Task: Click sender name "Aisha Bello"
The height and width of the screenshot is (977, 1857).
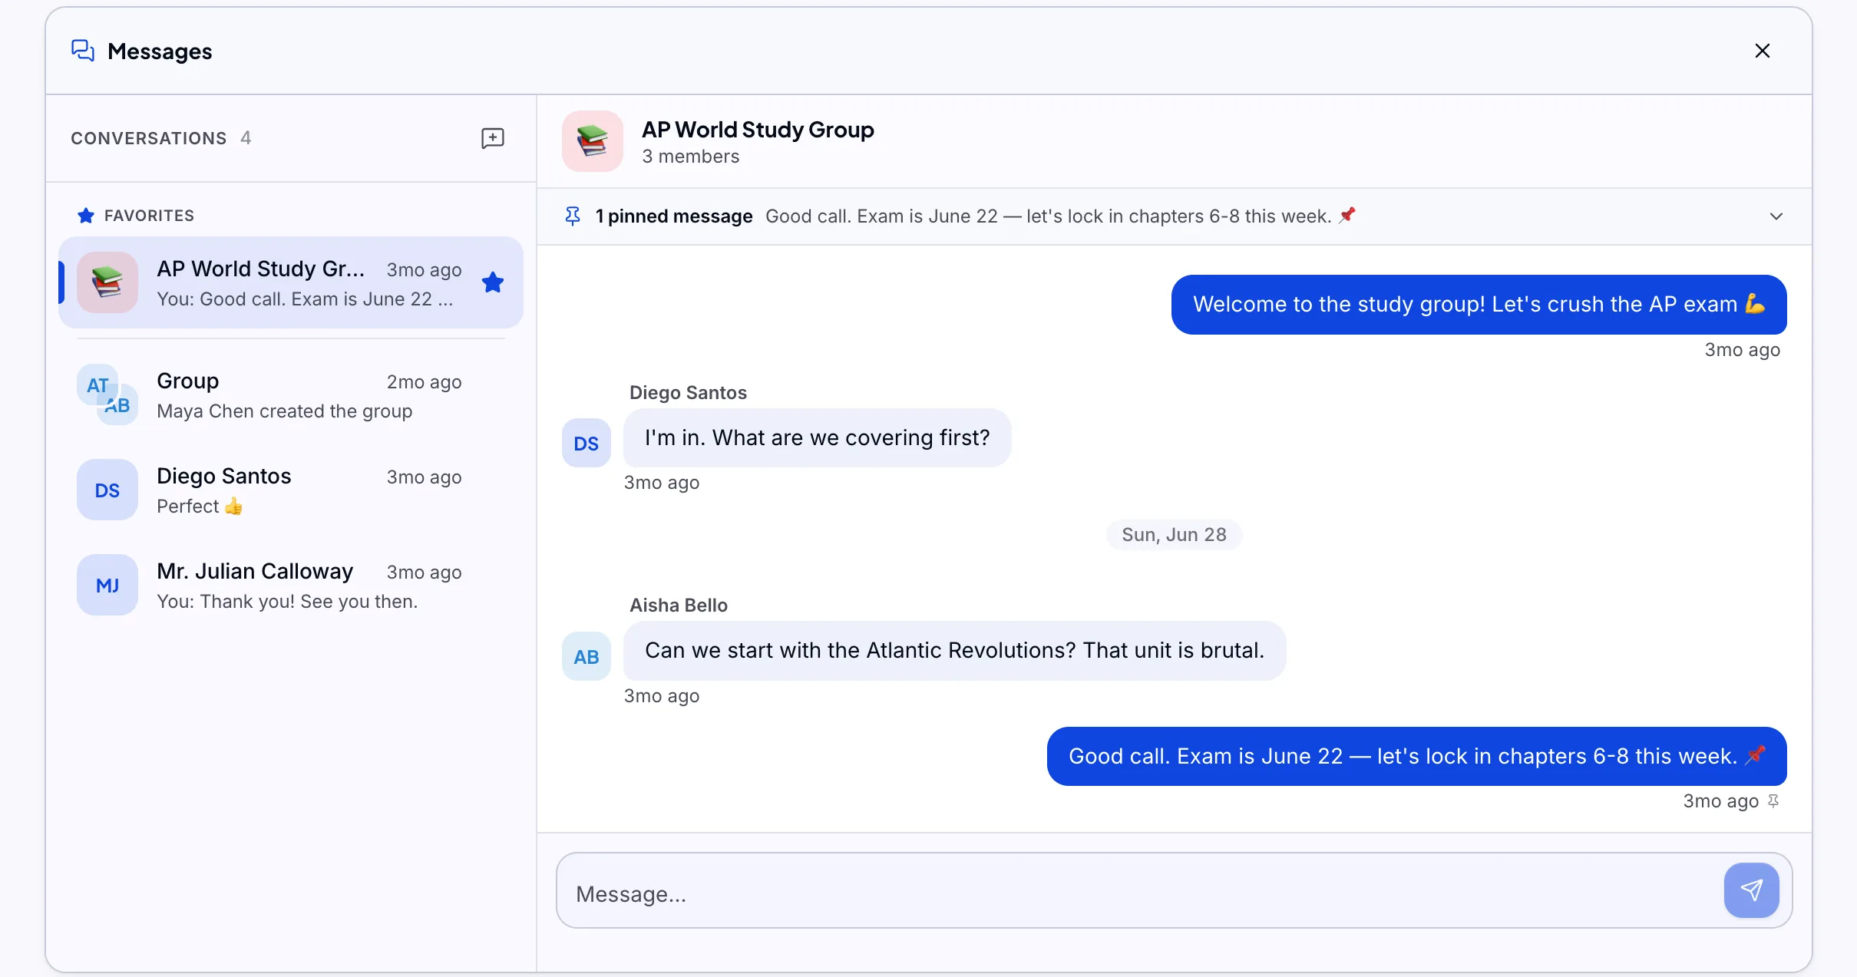Action: (x=679, y=606)
